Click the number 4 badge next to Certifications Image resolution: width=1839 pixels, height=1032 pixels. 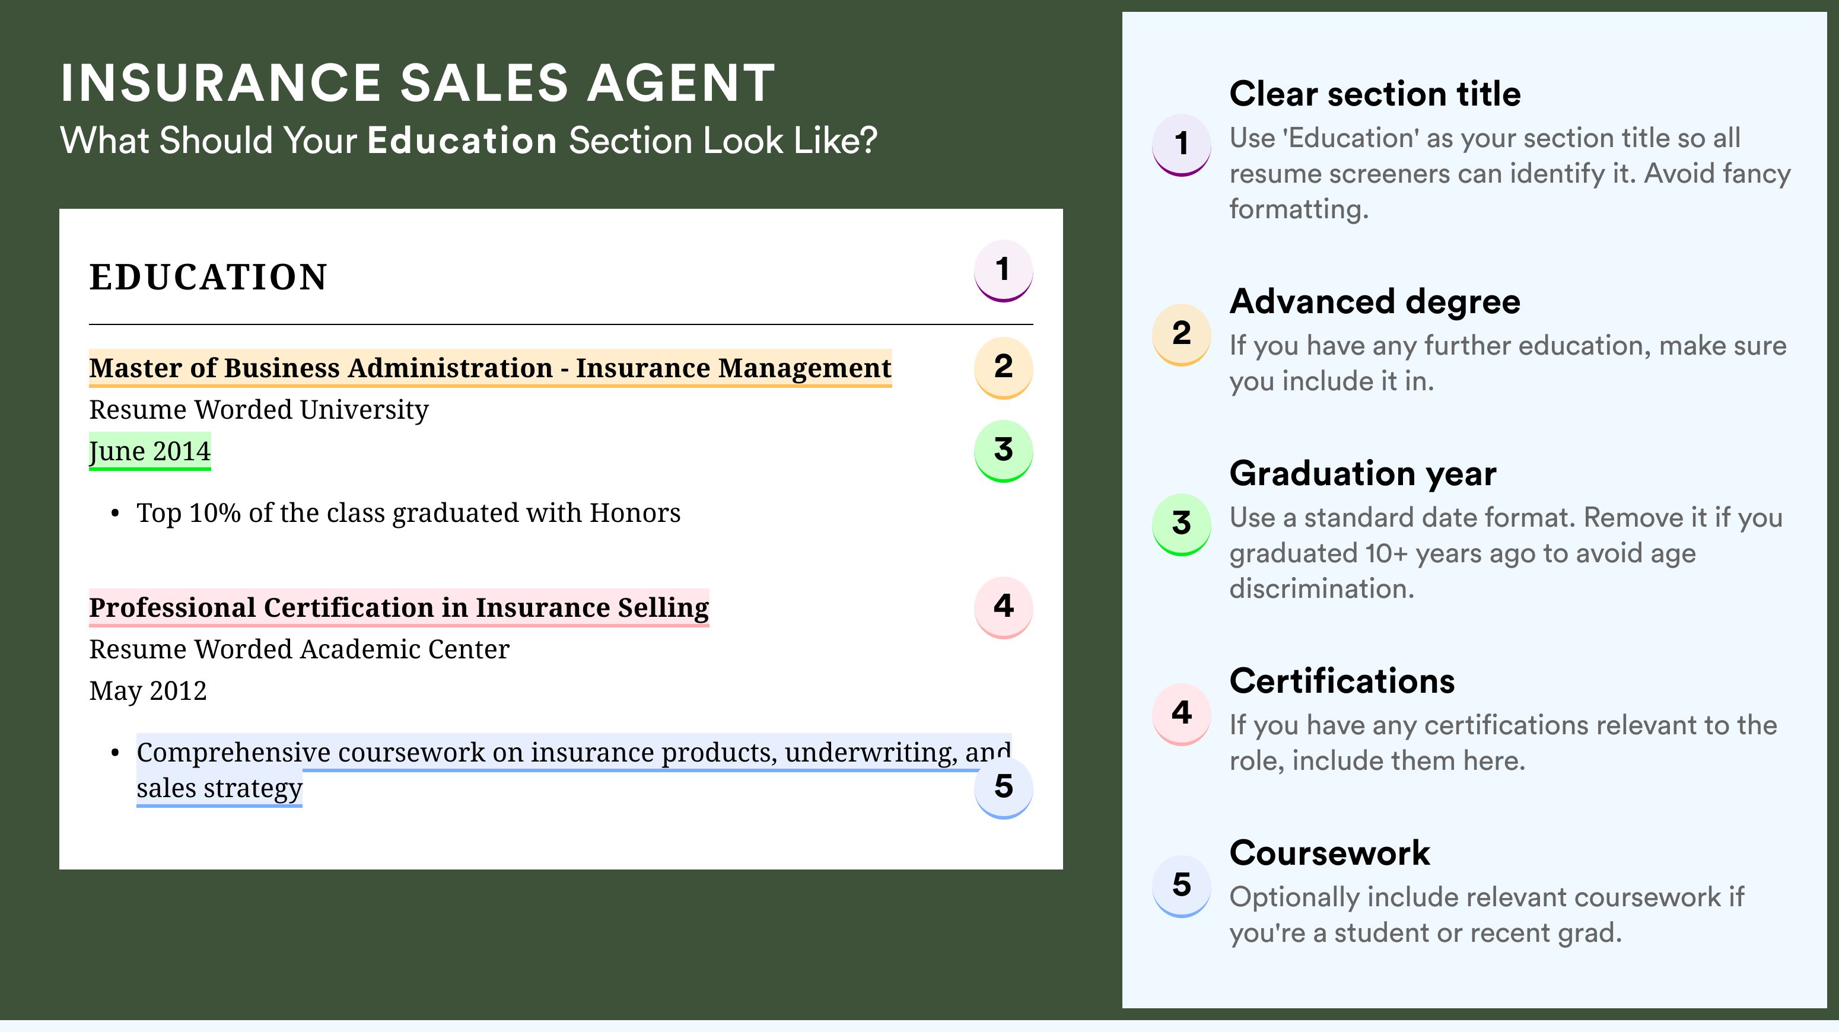[1182, 714]
